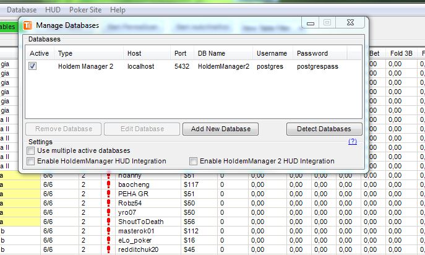
Task: Click the red alert icon beside PEHA GR
Action: coord(109,194)
